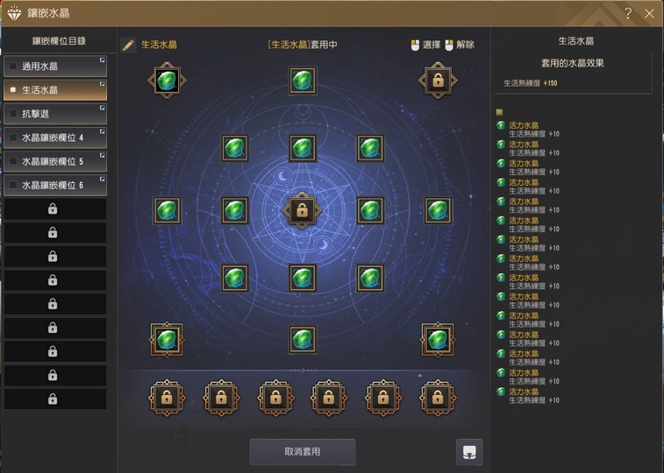Click the pencil rename icon beside 生活水晶
The height and width of the screenshot is (473, 664).
click(x=128, y=45)
